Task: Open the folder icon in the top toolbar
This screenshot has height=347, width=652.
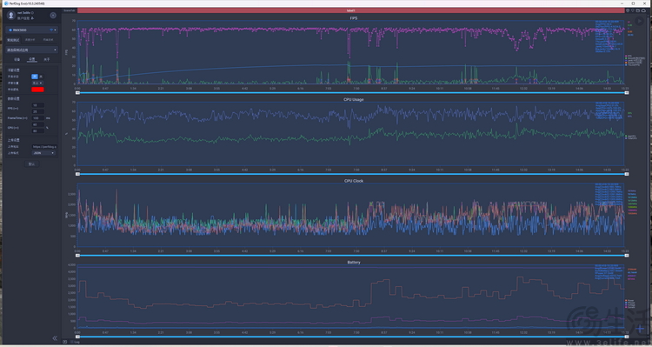Action: point(638,10)
